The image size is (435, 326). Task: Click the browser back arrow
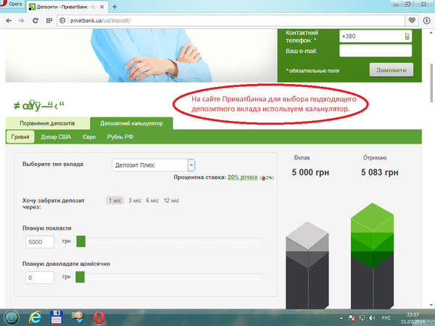click(8, 20)
